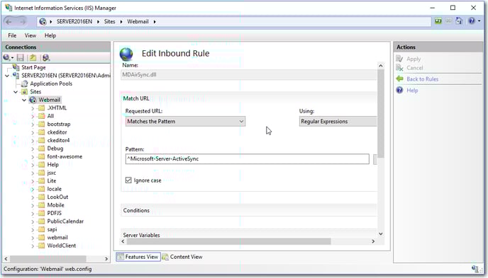Screen dimensions: 488x278
Task: Click the Conditions section header
Action: pos(249,210)
